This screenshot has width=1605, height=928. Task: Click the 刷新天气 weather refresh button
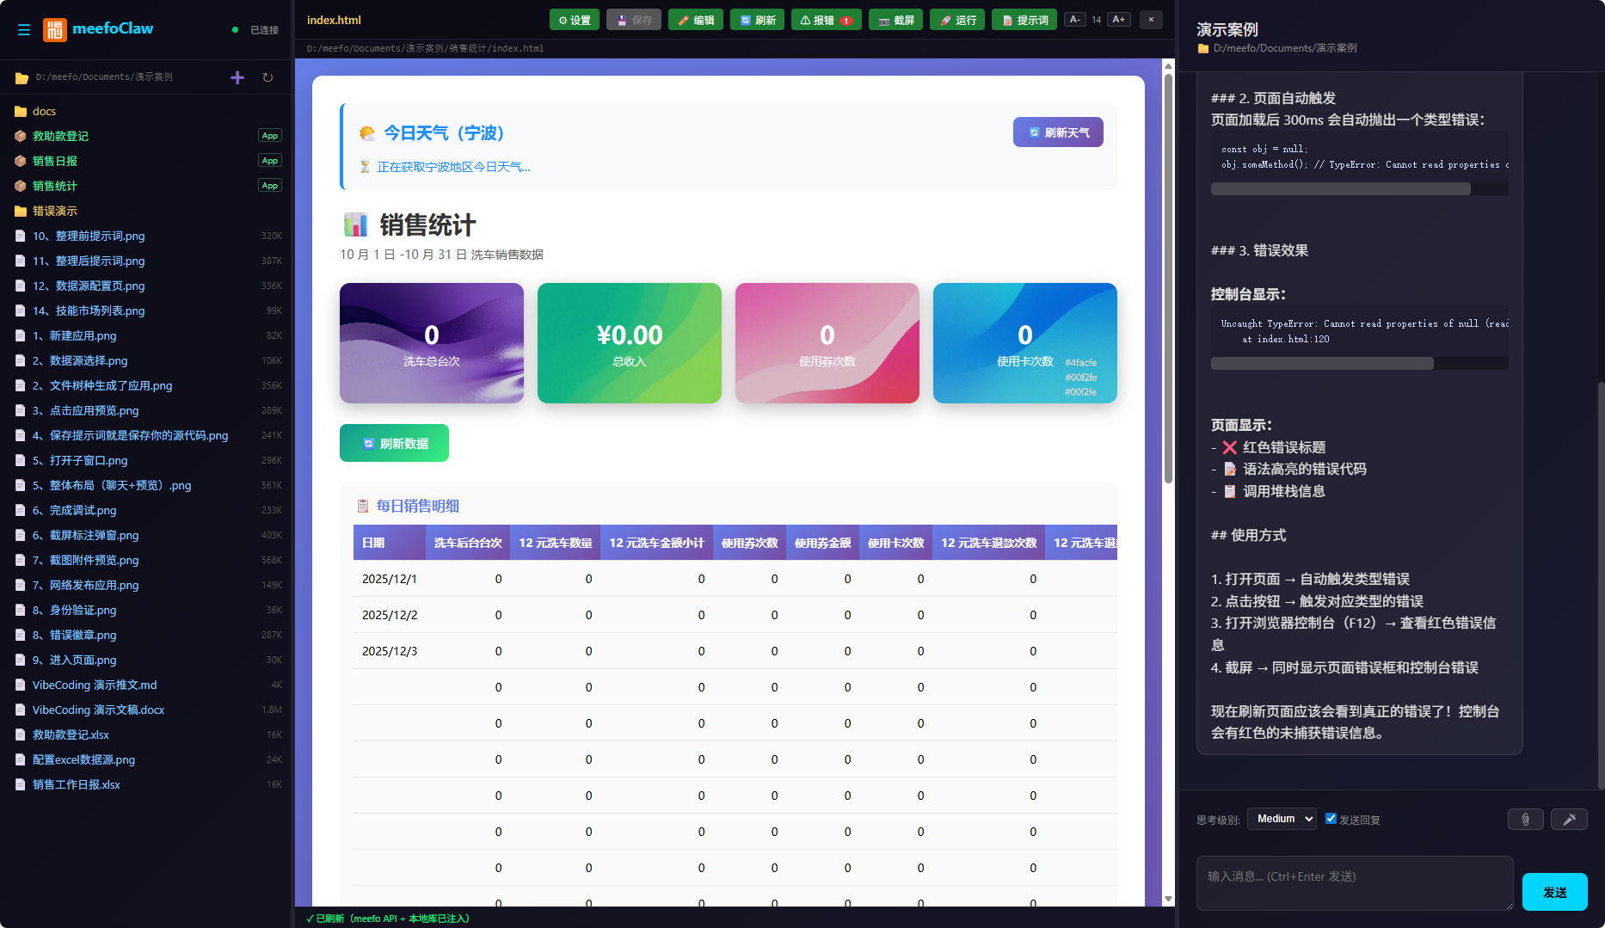click(x=1058, y=132)
